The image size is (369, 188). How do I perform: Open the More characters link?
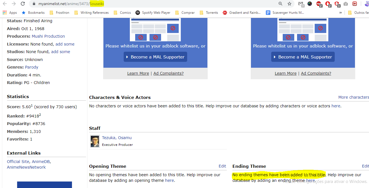point(354,97)
